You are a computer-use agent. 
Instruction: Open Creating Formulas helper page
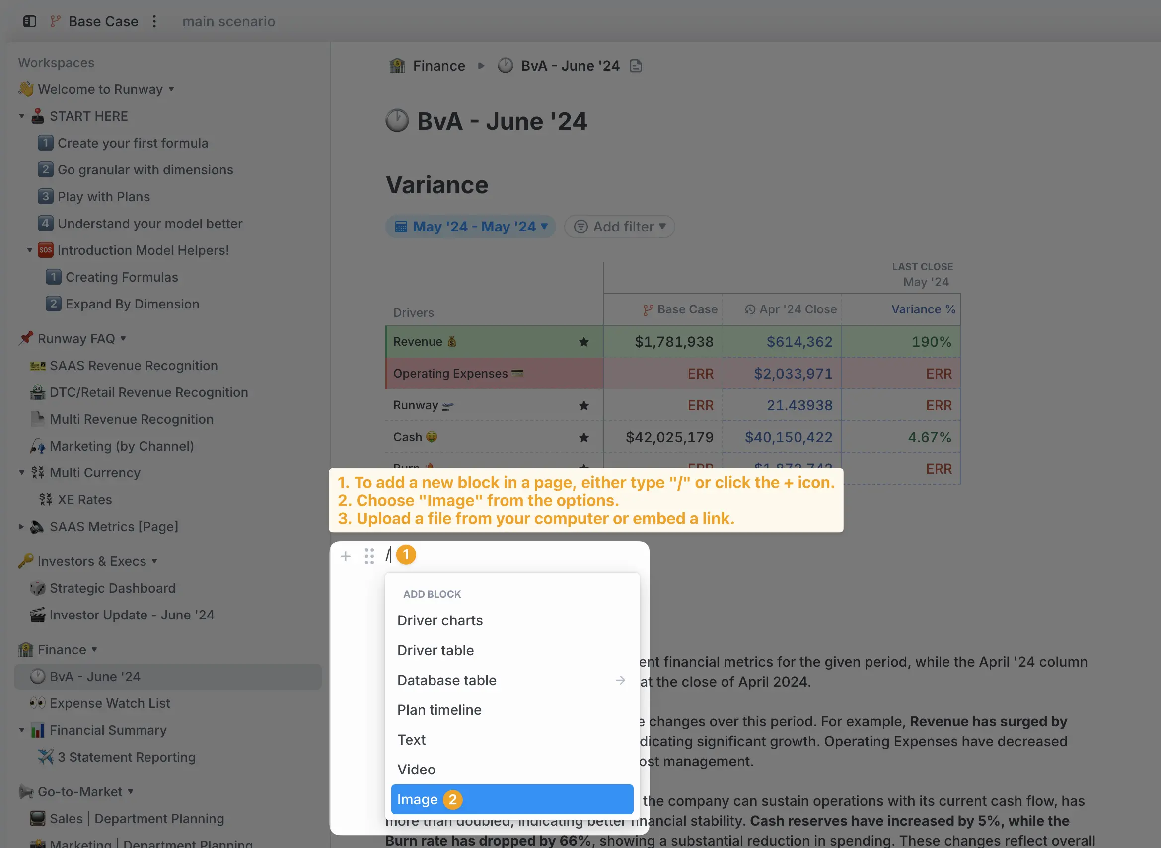(x=122, y=277)
